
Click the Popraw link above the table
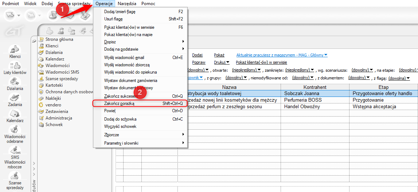199,62
